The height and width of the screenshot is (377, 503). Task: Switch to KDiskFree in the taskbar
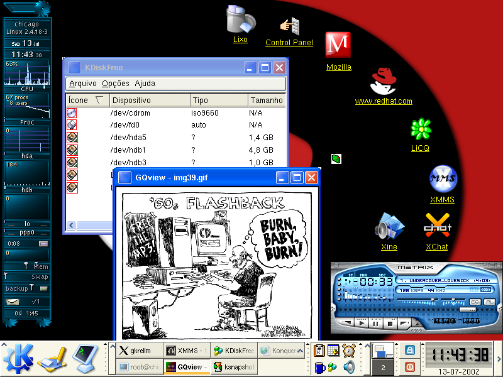234,351
